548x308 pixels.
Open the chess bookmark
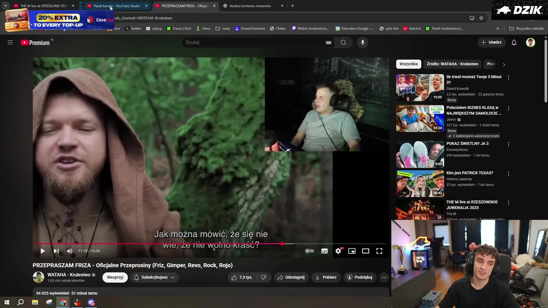(203, 29)
